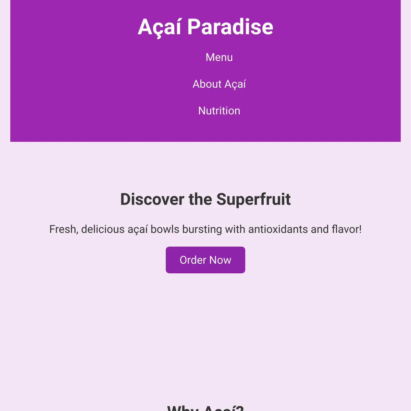411x411 pixels.
Task: Open the Nutrition navigation link
Action: pos(219,111)
